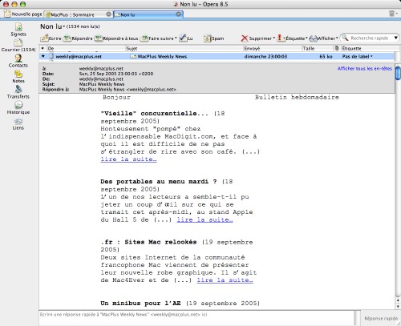Close the MacPlus : Sommaire tab
Viewport: 401px width, 326px height.
(x=108, y=14)
